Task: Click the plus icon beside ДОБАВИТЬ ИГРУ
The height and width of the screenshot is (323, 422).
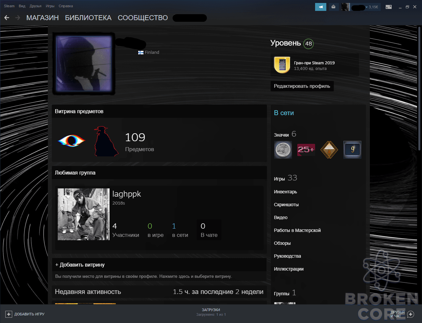Action: point(9,314)
